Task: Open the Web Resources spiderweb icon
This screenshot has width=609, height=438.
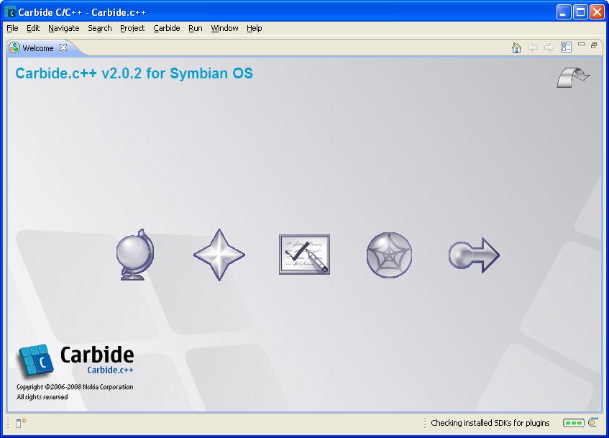Action: point(389,255)
